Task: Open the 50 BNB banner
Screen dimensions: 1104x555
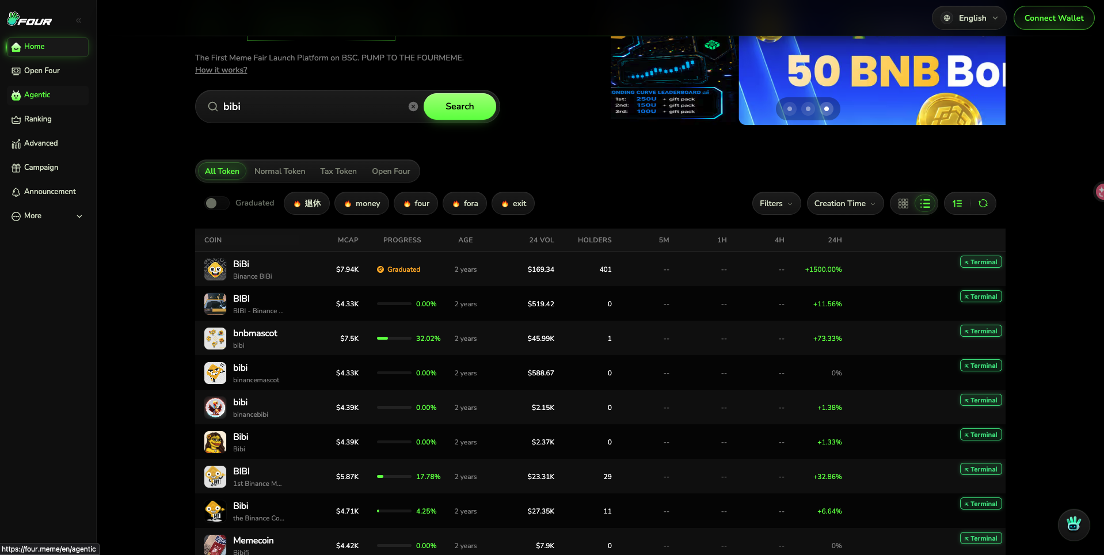Action: coord(872,81)
